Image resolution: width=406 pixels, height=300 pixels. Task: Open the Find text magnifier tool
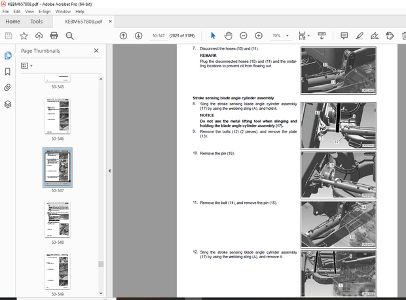point(69,36)
